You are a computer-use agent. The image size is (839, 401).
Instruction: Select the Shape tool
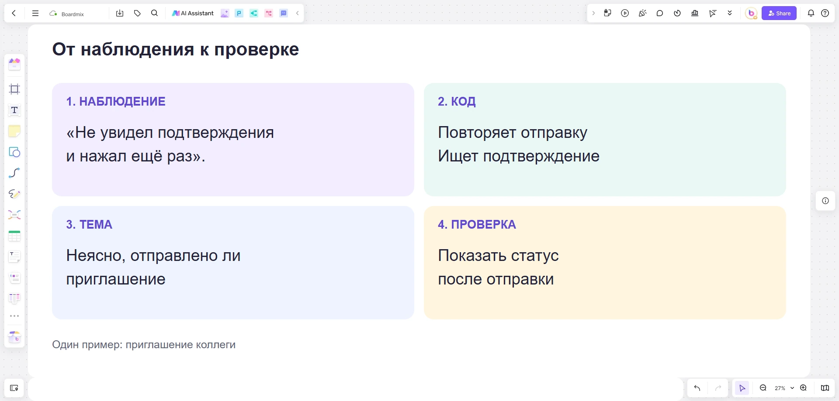(x=14, y=152)
